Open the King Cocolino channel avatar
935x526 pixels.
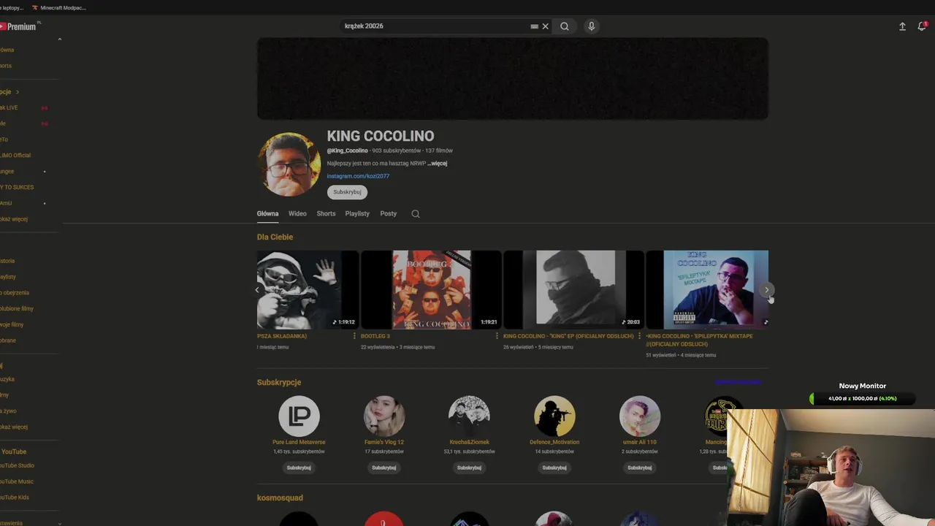pyautogui.click(x=289, y=164)
